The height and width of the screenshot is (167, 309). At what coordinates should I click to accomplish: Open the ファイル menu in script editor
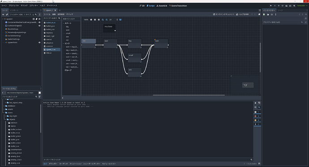click(x=47, y=14)
